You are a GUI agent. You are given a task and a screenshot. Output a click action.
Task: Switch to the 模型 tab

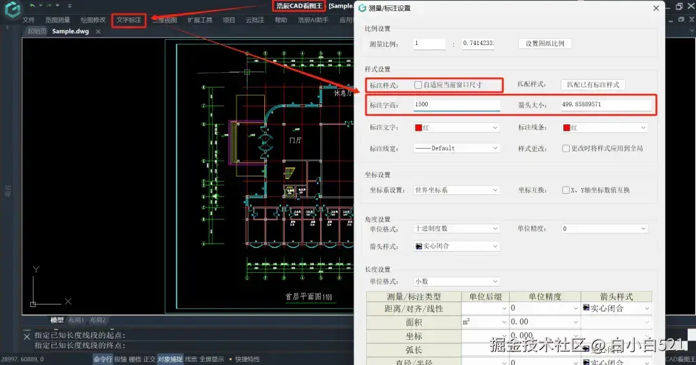click(x=57, y=320)
